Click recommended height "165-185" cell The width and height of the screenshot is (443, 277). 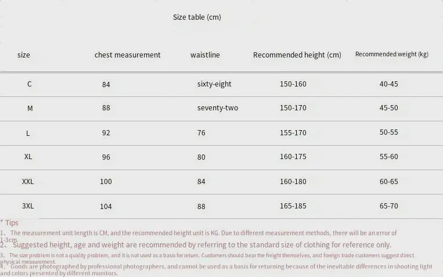(293, 206)
